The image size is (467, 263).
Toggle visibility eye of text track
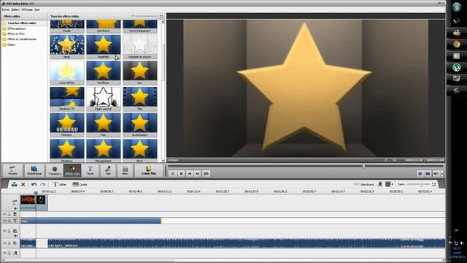click(x=4, y=221)
